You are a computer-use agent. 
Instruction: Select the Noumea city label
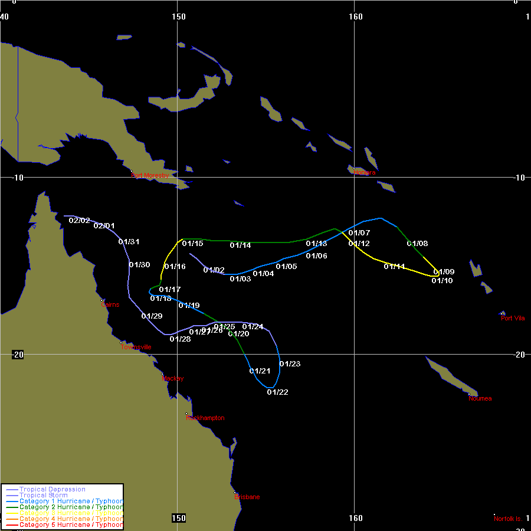tap(480, 399)
